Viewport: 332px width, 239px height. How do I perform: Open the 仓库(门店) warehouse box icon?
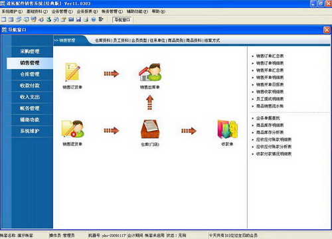coord(150,129)
